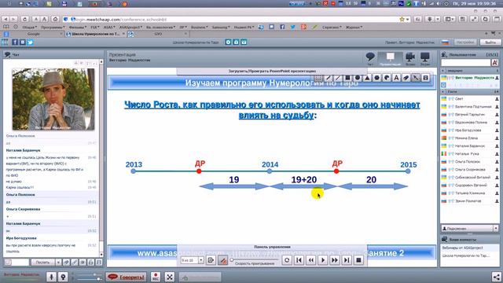Select the circle shape tool

coord(357,78)
